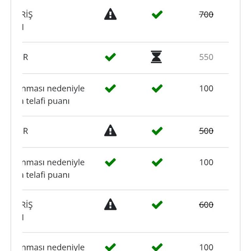Viewport: 251px width, 251px height.
Task: Click the green checkmark left of 700
Action: click(x=157, y=15)
